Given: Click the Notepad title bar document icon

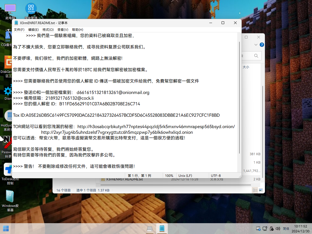Looking at the screenshot, I should (x=16, y=23).
